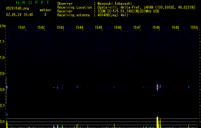The width and height of the screenshot is (201, 128).
Task: Click the 1547 time marker
Action: tap(137, 28)
